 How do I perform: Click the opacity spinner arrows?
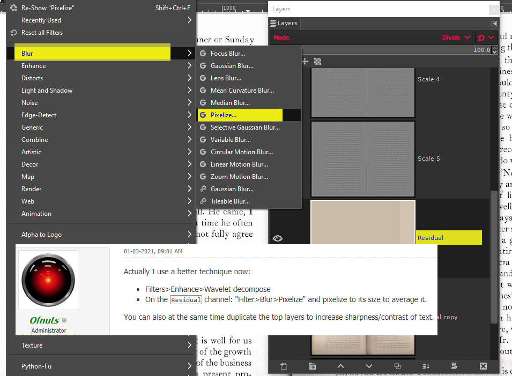(494, 50)
